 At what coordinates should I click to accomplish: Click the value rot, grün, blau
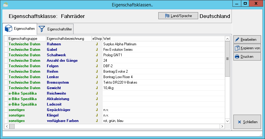113,121
